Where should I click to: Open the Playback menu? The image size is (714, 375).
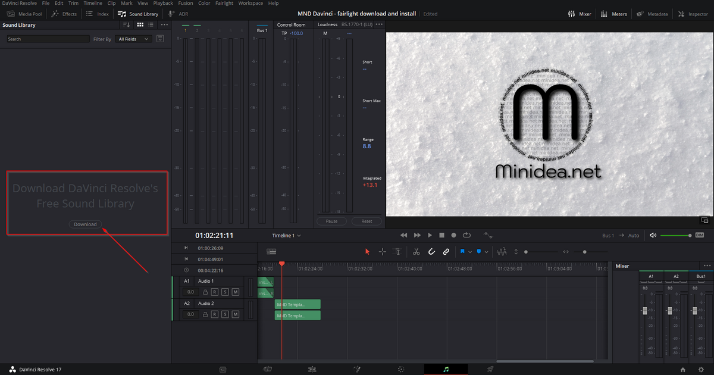(163, 3)
